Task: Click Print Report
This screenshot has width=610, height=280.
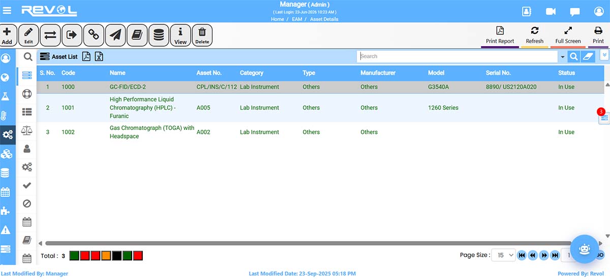Action: 500,36
